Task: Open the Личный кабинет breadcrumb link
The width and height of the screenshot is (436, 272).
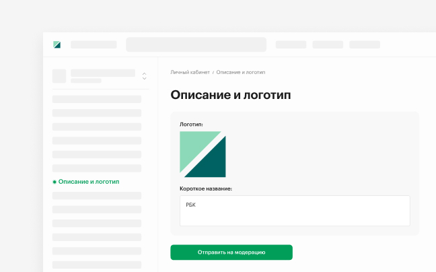Action: [190, 72]
